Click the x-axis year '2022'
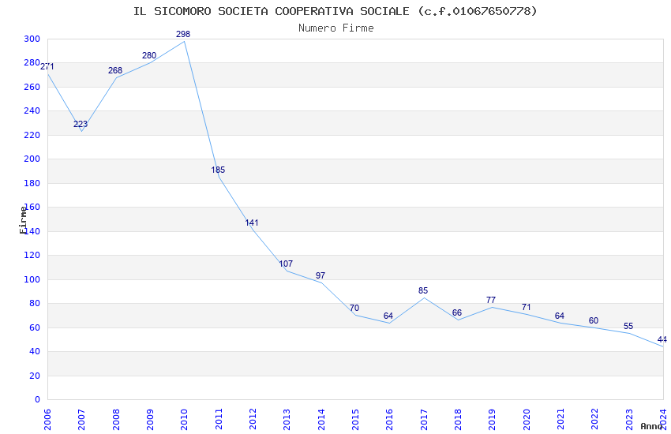The height and width of the screenshot is (434, 671). (x=595, y=420)
